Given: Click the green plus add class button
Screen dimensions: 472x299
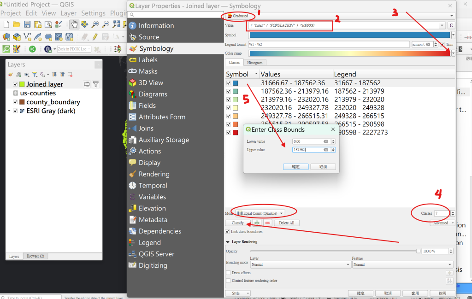Looking at the screenshot, I should tap(257, 223).
